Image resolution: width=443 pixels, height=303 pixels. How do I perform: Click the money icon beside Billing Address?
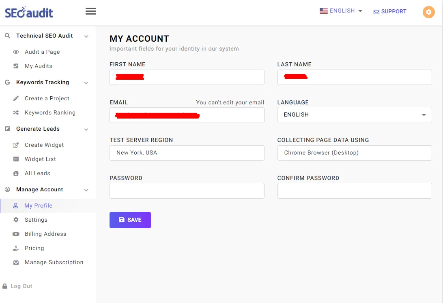16,234
